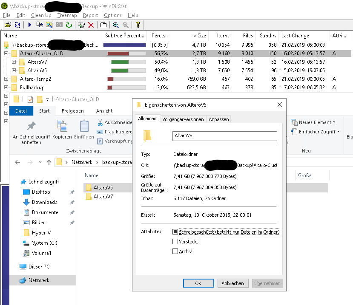Image resolution: width=353 pixels, height=305 pixels.
Task: Open the quick access toolbar customize dropdown
Action: (48, 99)
